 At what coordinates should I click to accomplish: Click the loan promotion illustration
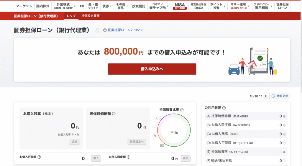[x=253, y=61]
